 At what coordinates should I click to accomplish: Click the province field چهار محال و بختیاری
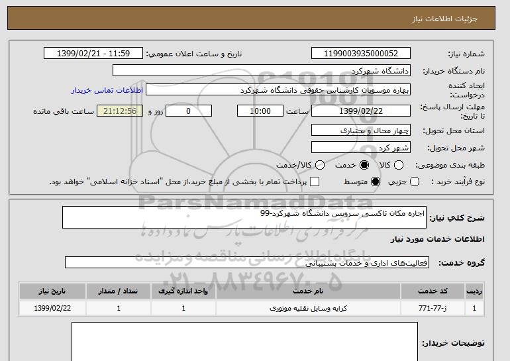click(x=361, y=130)
